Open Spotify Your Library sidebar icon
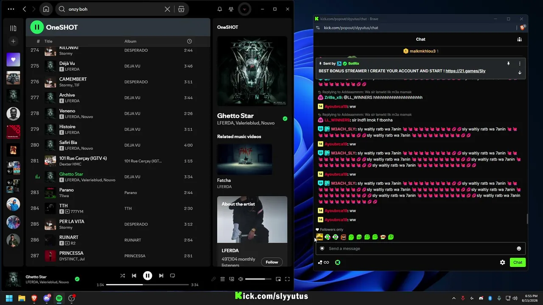 click(13, 28)
